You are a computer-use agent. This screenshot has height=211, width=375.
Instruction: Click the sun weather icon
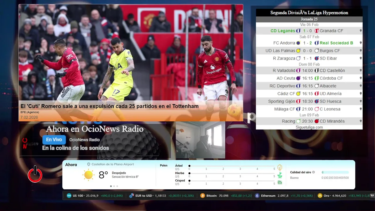click(x=88, y=175)
